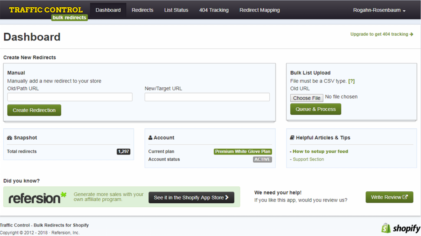Open the How to setup your feed article
Image resolution: width=421 pixels, height=236 pixels.
click(x=320, y=151)
